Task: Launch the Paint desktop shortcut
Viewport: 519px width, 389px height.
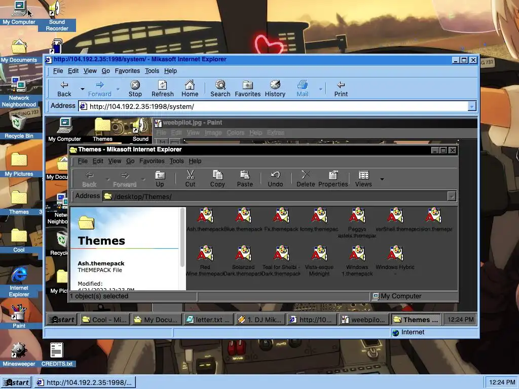Action: (x=19, y=316)
